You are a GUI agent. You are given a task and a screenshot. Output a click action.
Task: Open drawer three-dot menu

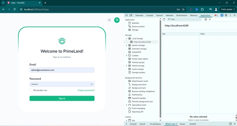pyautogui.click(x=126, y=124)
